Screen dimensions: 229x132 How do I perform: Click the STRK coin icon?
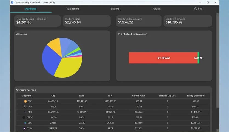point(25,128)
